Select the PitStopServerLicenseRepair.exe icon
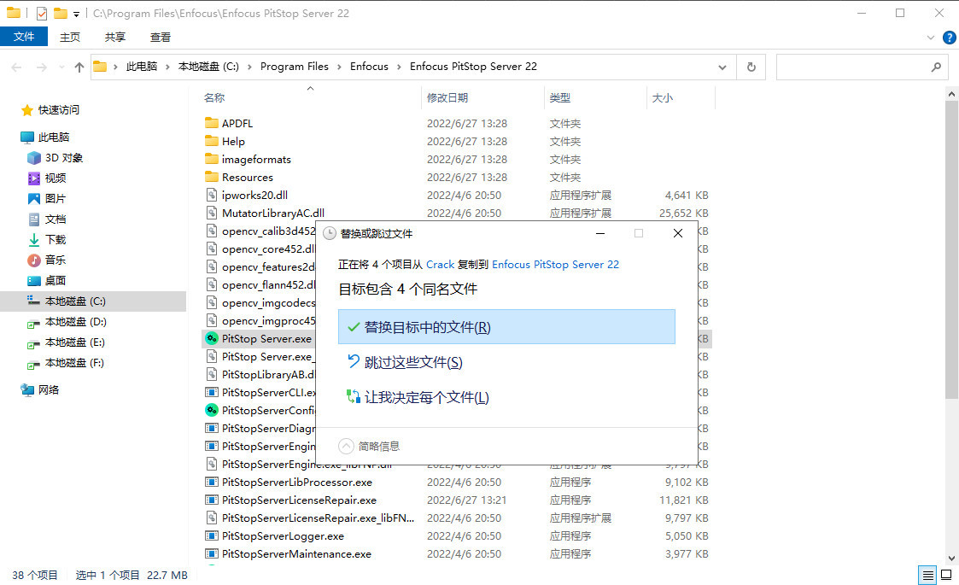This screenshot has width=959, height=585. (x=212, y=500)
